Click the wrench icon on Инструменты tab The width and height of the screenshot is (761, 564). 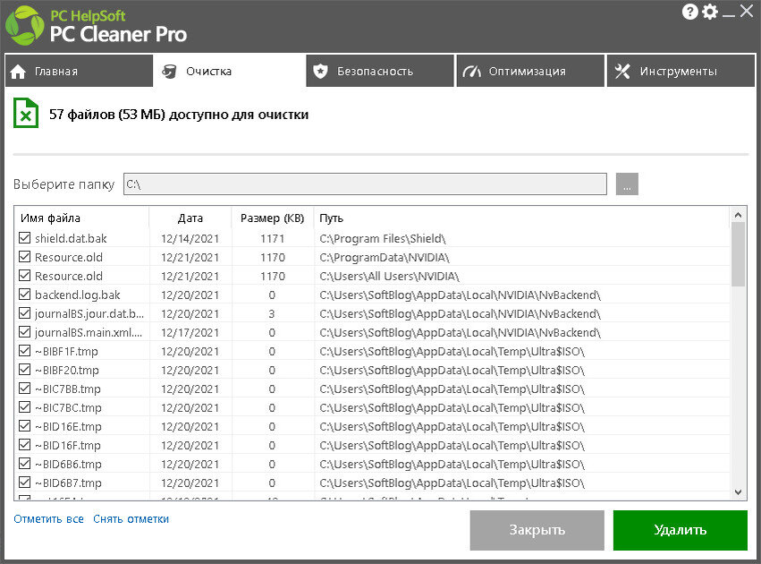622,72
